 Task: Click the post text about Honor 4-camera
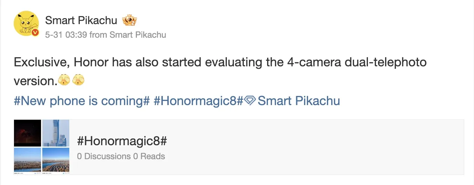coord(220,63)
